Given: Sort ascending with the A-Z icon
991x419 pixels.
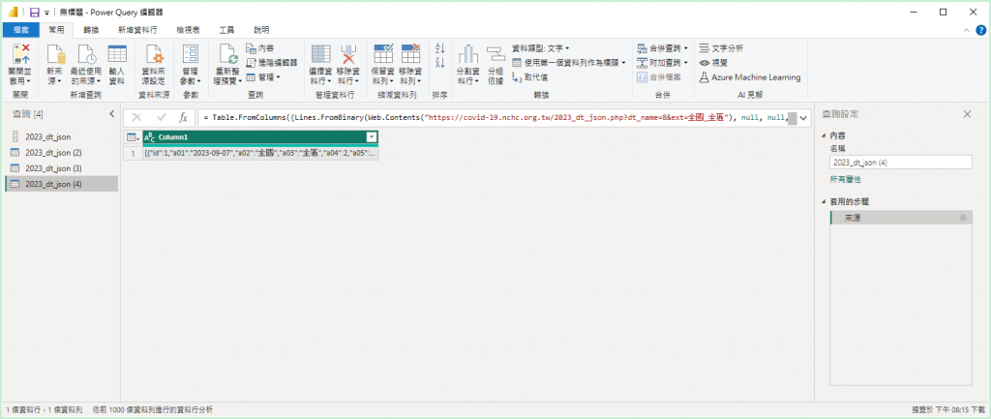Looking at the screenshot, I should point(440,48).
